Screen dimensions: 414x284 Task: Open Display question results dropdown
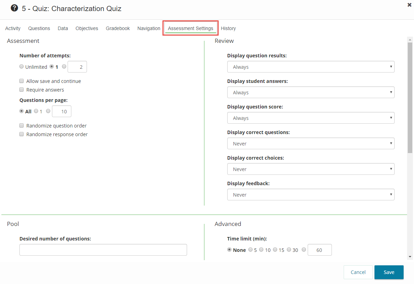click(x=310, y=67)
